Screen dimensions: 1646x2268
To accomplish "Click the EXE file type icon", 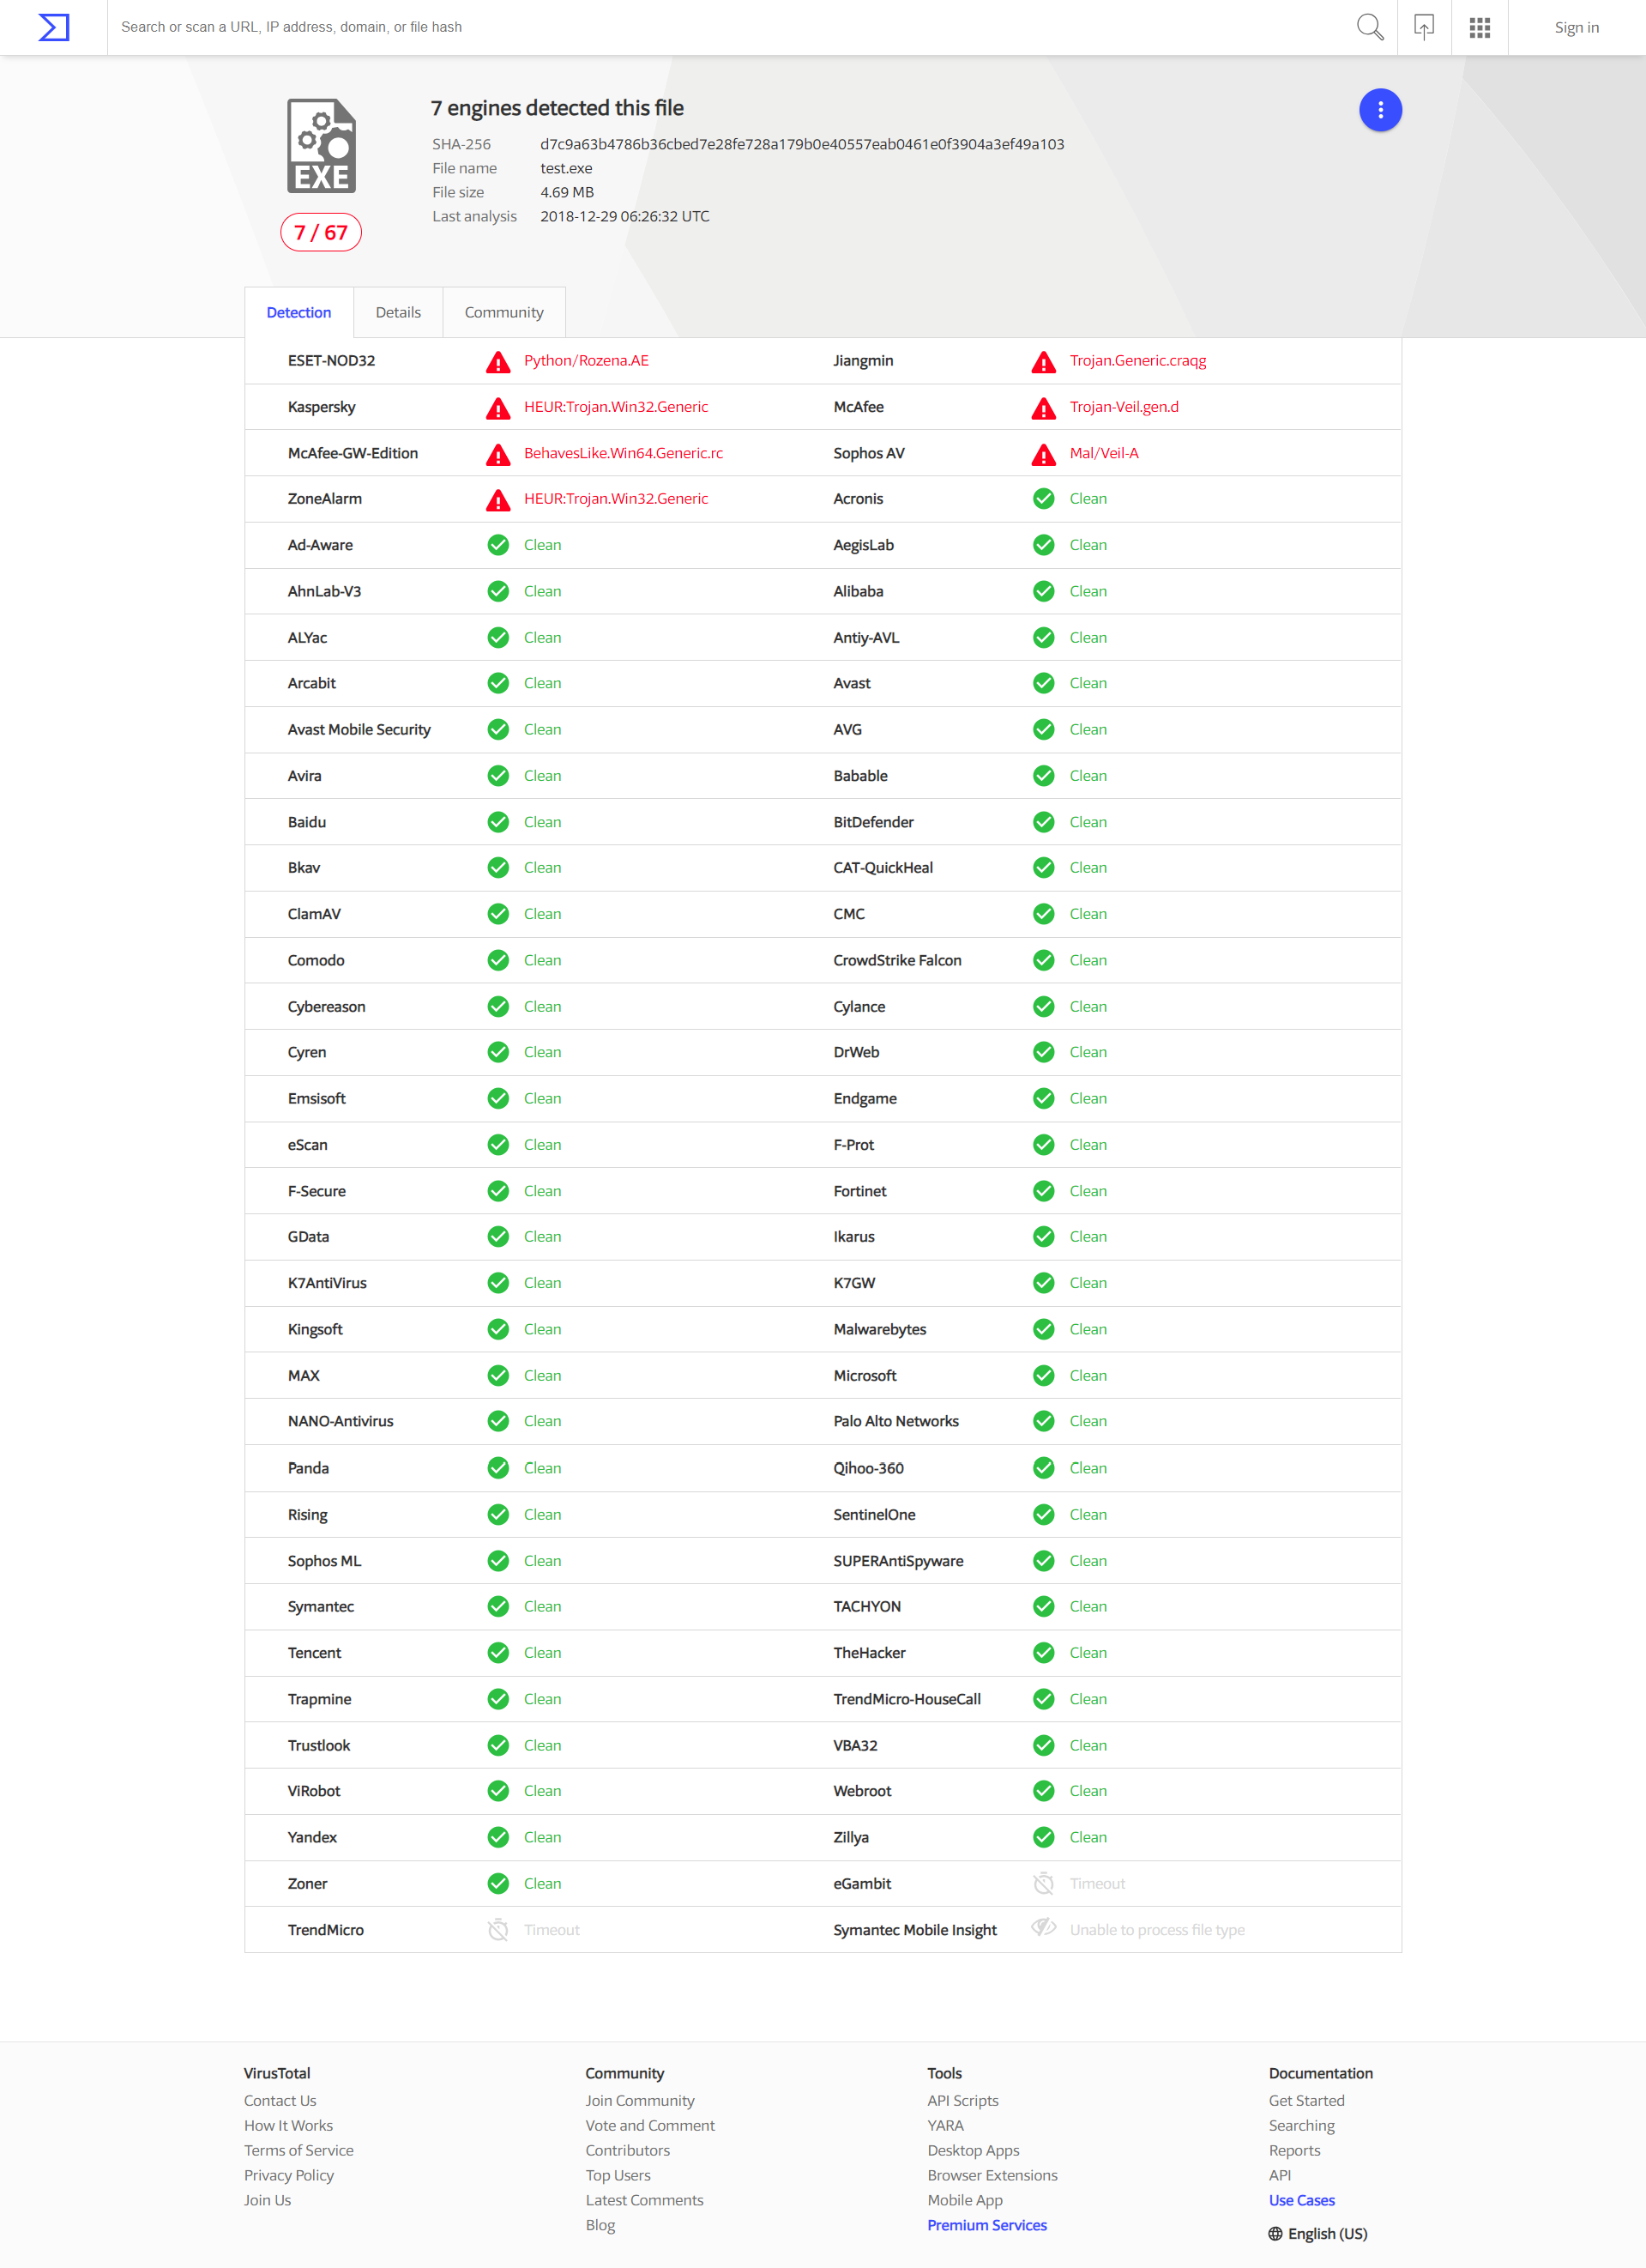I will [x=322, y=146].
